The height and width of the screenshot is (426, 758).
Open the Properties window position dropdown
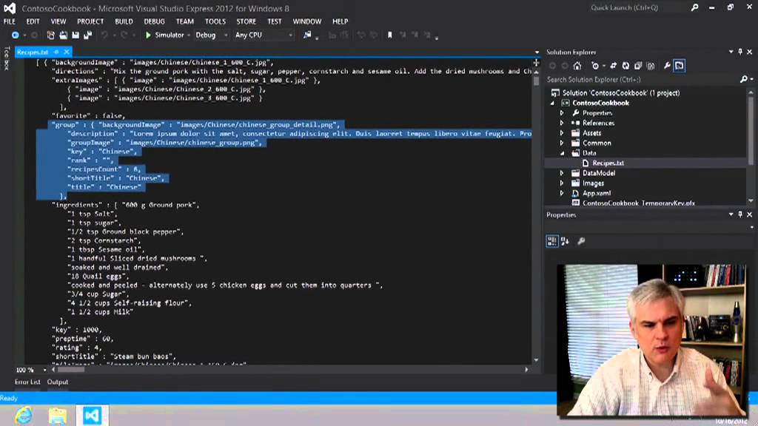731,214
